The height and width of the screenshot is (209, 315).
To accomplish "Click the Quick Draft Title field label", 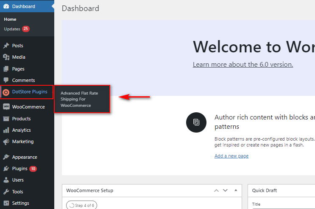I will (x=256, y=204).
